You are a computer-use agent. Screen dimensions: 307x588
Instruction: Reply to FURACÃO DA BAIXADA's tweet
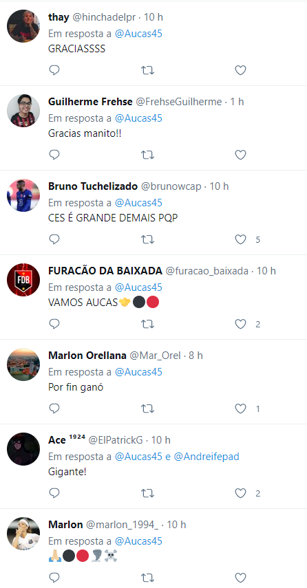click(x=54, y=324)
